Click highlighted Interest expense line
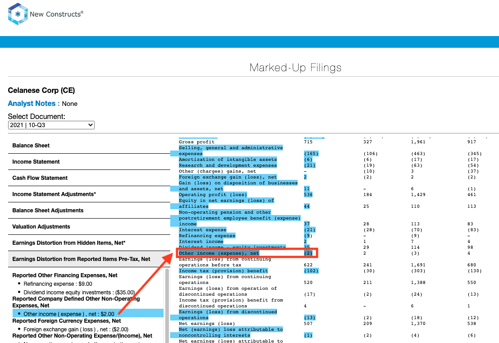 point(202,230)
